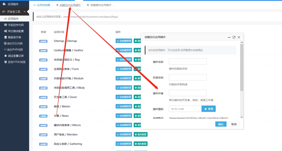Click 查看 button beside plugin icon field

click(209, 109)
